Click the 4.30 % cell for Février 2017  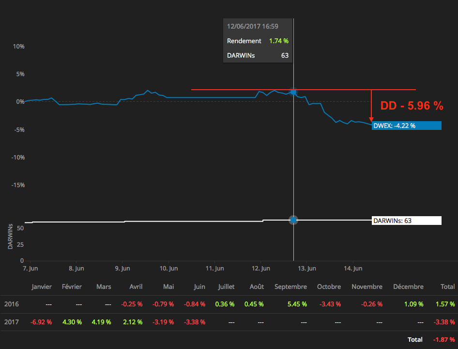(72, 322)
